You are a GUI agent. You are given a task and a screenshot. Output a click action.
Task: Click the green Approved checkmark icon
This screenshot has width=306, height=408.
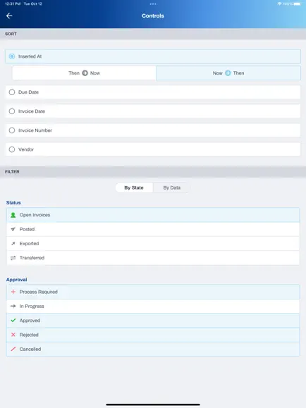click(13, 321)
